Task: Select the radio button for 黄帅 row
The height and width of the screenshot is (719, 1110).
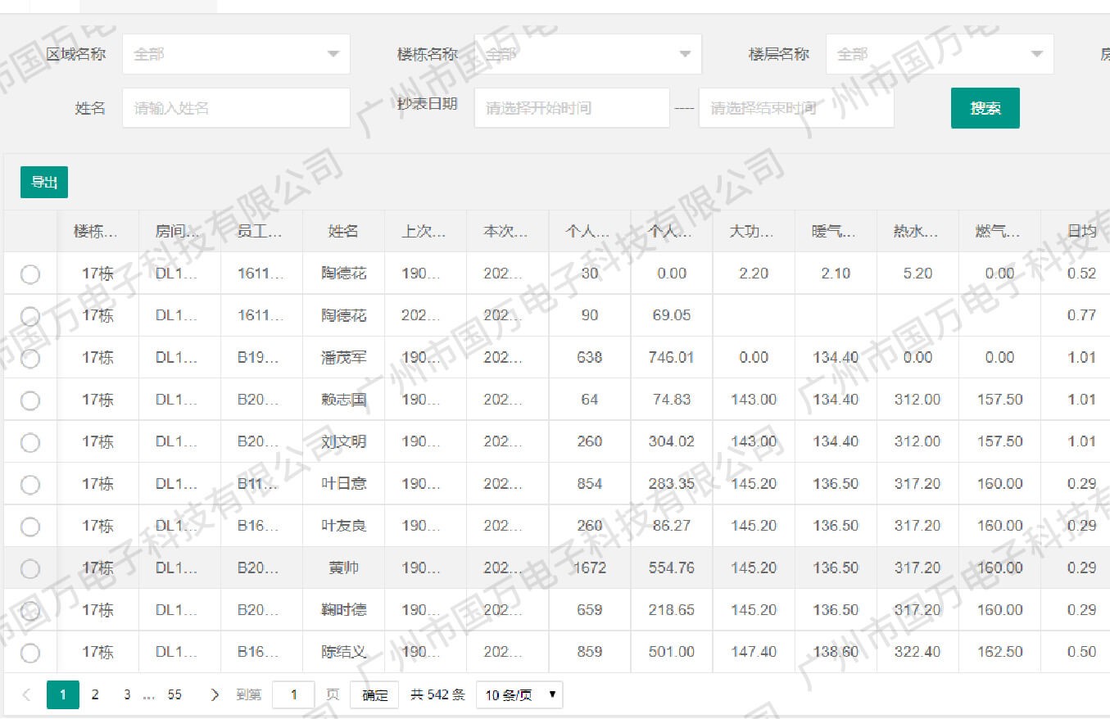Action: pos(30,568)
